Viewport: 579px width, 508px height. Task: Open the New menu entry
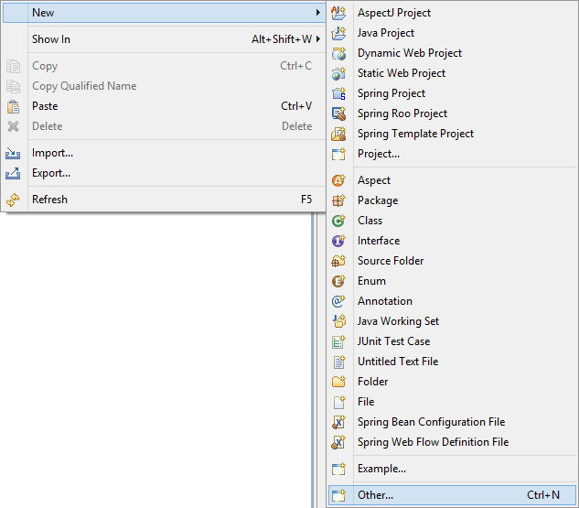(164, 13)
